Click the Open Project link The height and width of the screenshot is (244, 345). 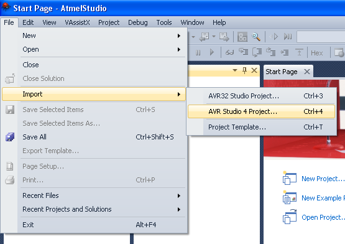point(323,217)
